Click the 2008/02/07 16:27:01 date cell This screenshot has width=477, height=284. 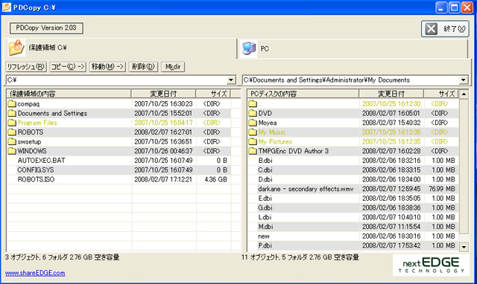coord(163,132)
